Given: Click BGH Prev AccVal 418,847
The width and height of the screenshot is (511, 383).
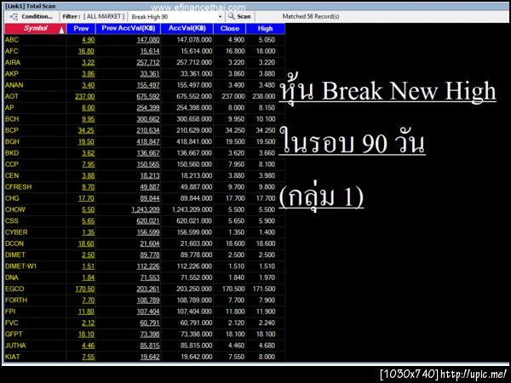Looking at the screenshot, I should [148, 141].
